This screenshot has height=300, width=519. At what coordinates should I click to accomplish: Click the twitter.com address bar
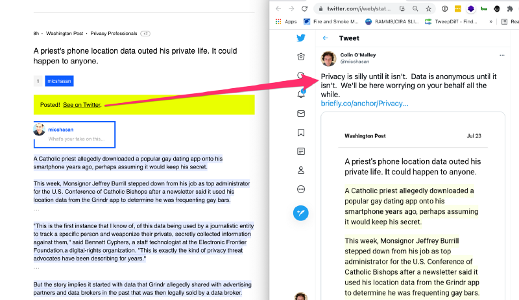(x=359, y=9)
